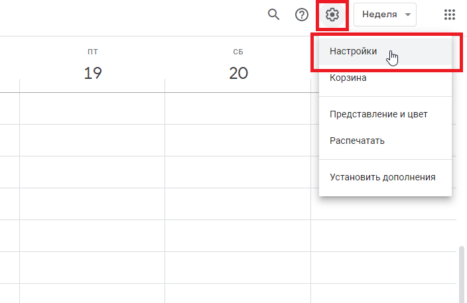Viewport: 467px width, 303px height.
Task: Click the Settings gear icon
Action: (332, 15)
